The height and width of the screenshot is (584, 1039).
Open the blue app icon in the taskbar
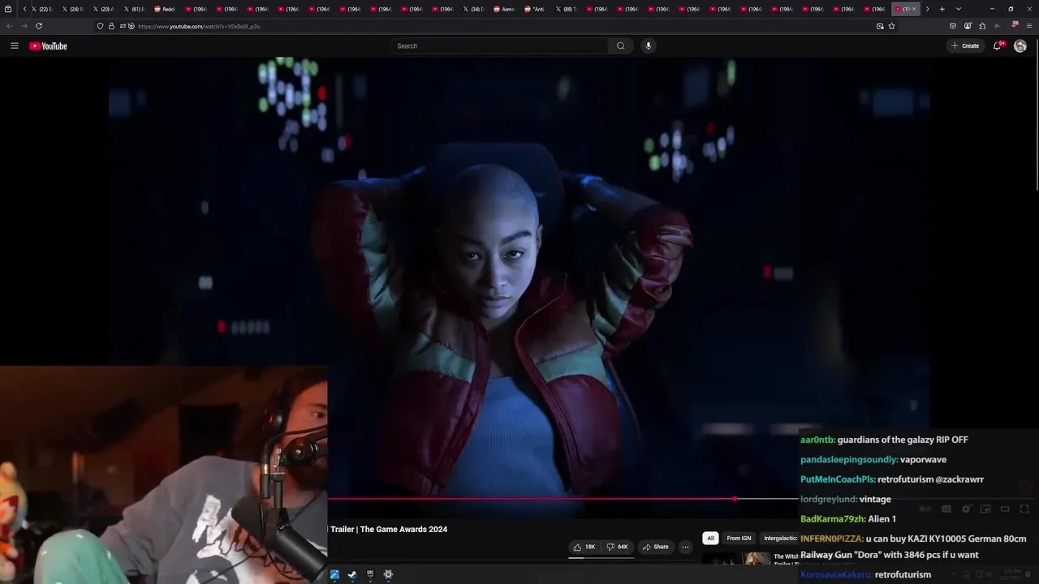pos(334,574)
